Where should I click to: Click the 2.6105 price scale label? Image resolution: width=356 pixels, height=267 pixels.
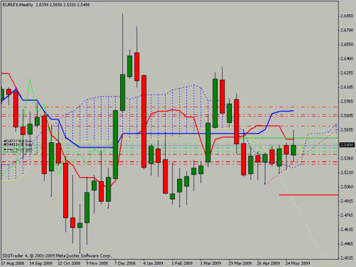347,87
